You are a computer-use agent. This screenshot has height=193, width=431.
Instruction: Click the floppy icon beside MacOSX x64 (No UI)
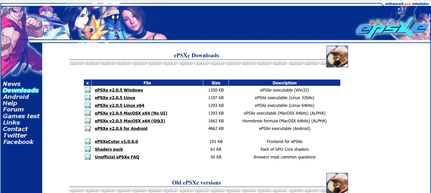[x=88, y=113]
